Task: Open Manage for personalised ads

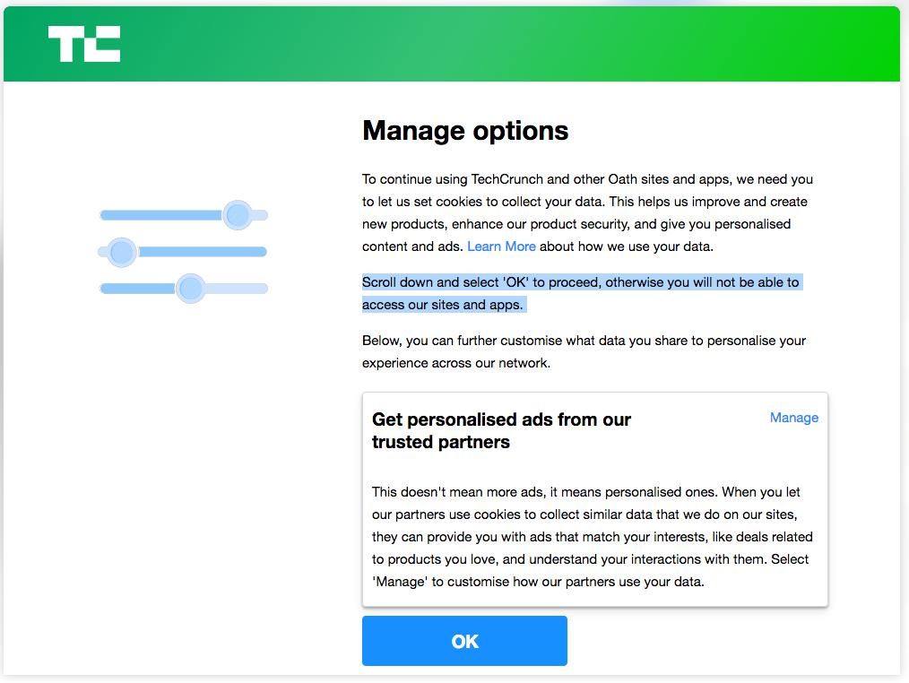Action: 793,418
